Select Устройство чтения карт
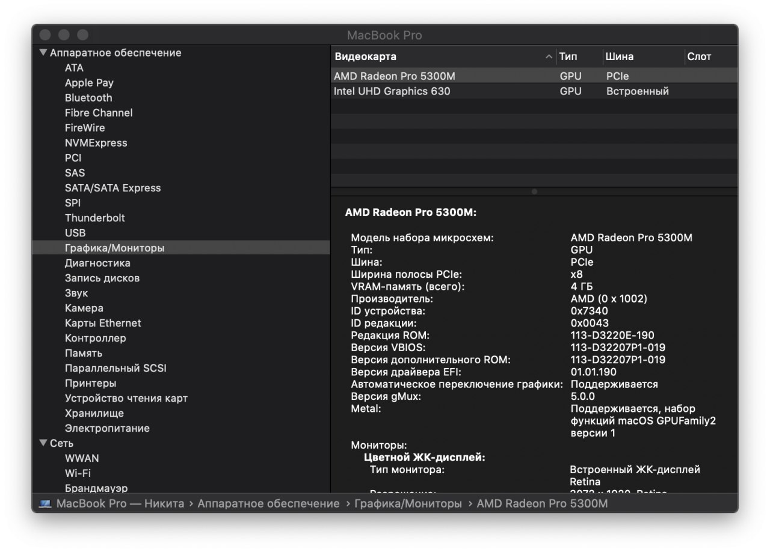This screenshot has height=552, width=770. click(126, 398)
